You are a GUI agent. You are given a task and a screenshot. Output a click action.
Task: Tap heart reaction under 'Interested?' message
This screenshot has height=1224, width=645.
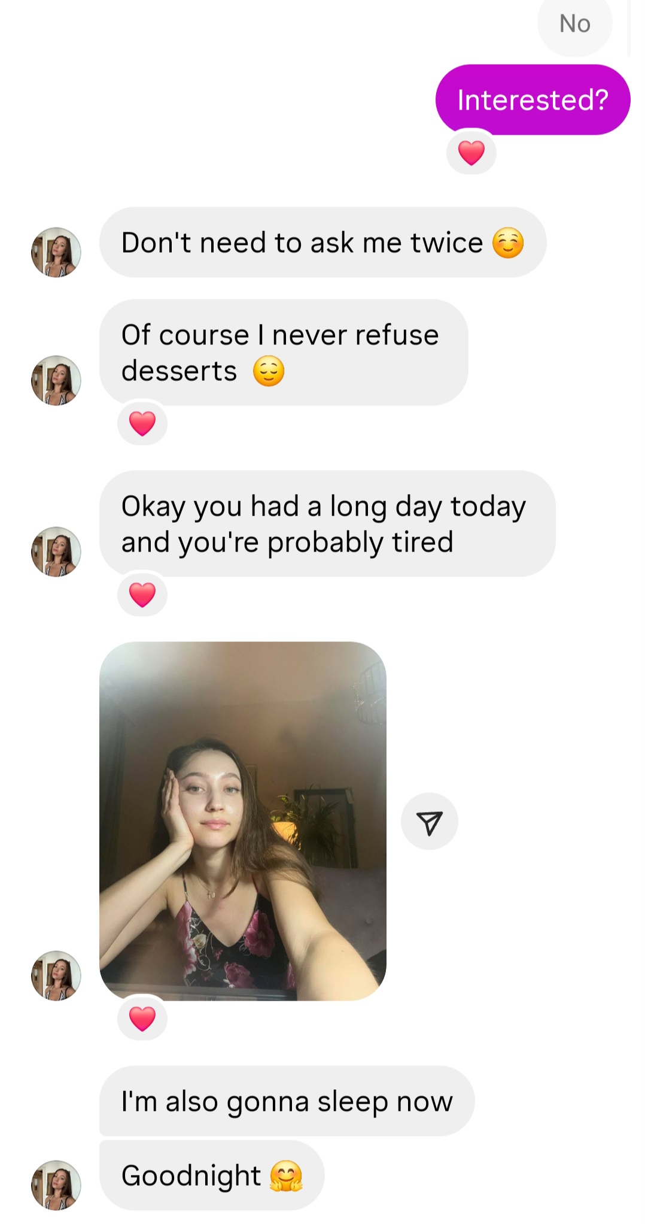point(471,152)
